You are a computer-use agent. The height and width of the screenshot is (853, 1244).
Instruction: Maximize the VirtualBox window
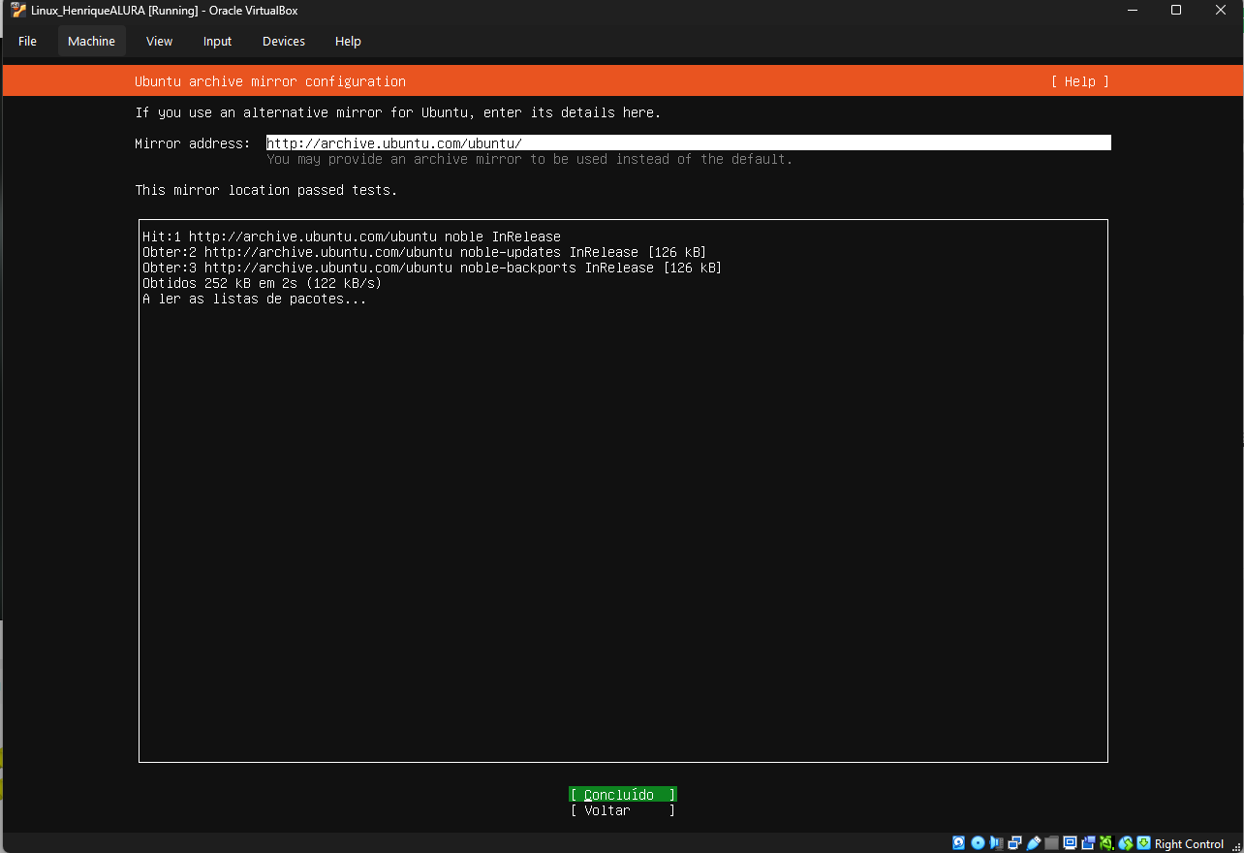(x=1176, y=11)
